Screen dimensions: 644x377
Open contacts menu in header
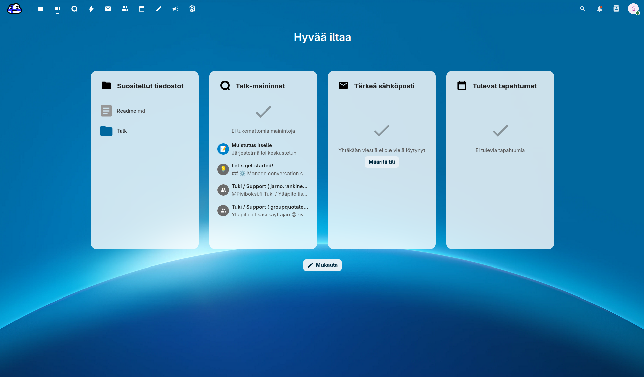tap(616, 9)
